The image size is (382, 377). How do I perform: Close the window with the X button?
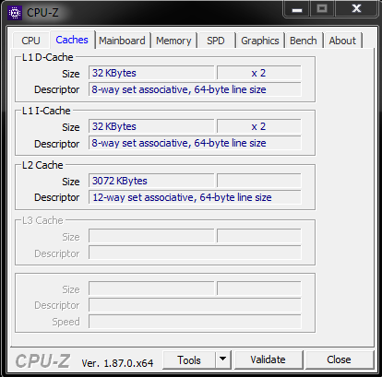tap(356, 9)
